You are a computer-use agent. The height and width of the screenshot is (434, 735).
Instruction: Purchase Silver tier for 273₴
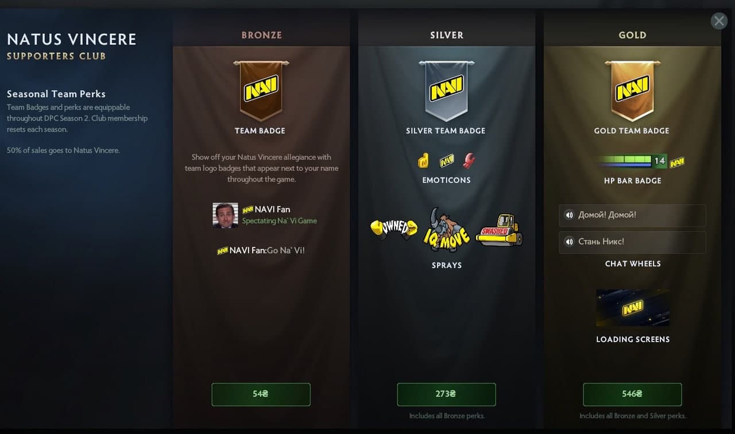tap(446, 394)
